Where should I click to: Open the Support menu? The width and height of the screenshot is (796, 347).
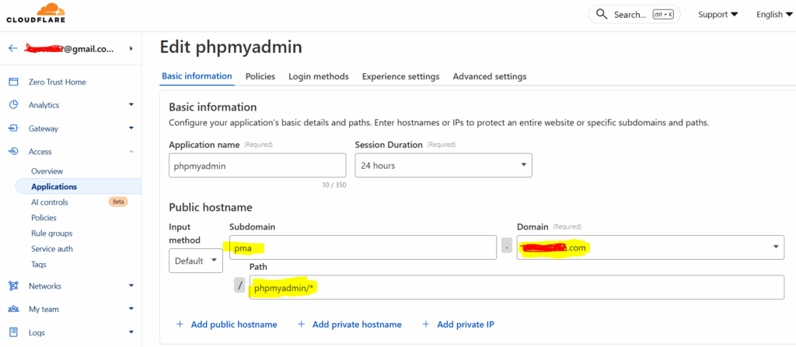coord(717,14)
